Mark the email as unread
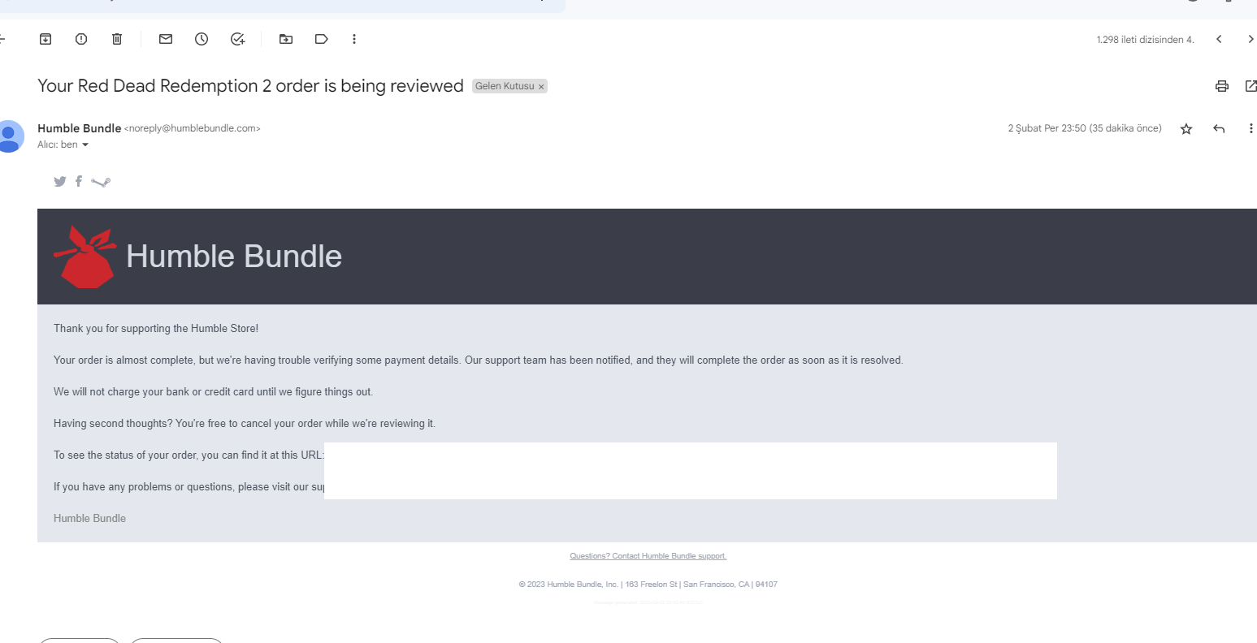Image resolution: width=1257 pixels, height=643 pixels. point(166,39)
